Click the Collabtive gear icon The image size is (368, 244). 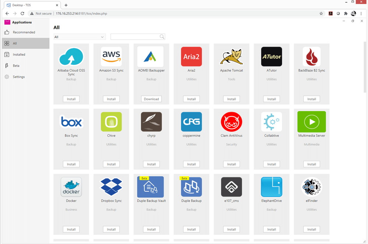[272, 121]
